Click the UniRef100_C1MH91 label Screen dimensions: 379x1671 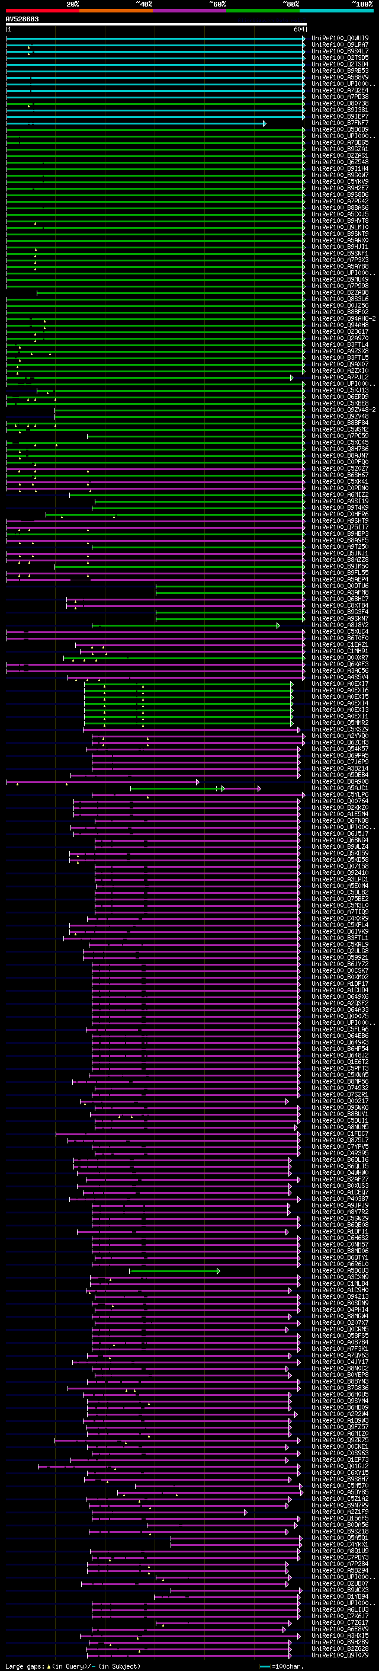click(x=340, y=651)
